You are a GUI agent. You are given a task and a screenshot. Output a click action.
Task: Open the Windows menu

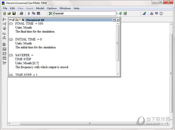(x=65, y=8)
